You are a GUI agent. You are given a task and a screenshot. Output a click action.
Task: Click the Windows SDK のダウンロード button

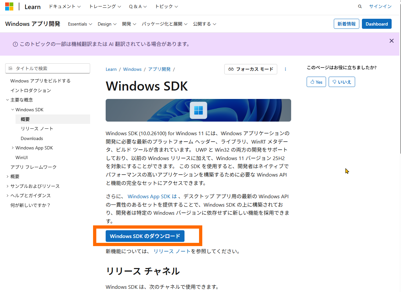click(x=145, y=236)
